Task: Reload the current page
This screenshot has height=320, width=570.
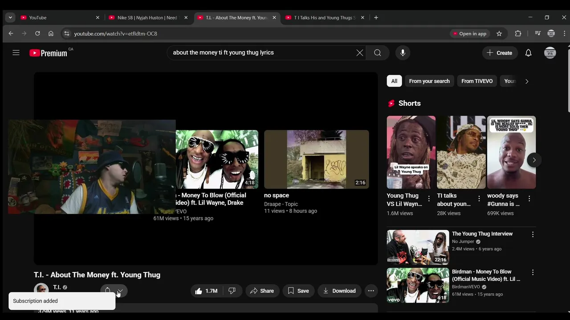Action: tap(37, 34)
